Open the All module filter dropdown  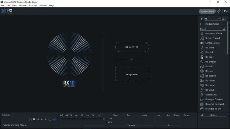(x=212, y=19)
